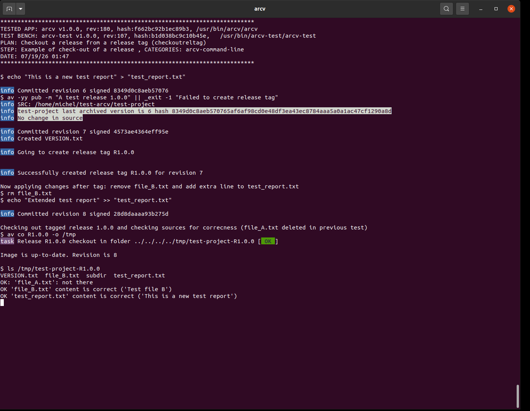Click the purple task label
Image resolution: width=530 pixels, height=411 pixels.
tap(7, 241)
